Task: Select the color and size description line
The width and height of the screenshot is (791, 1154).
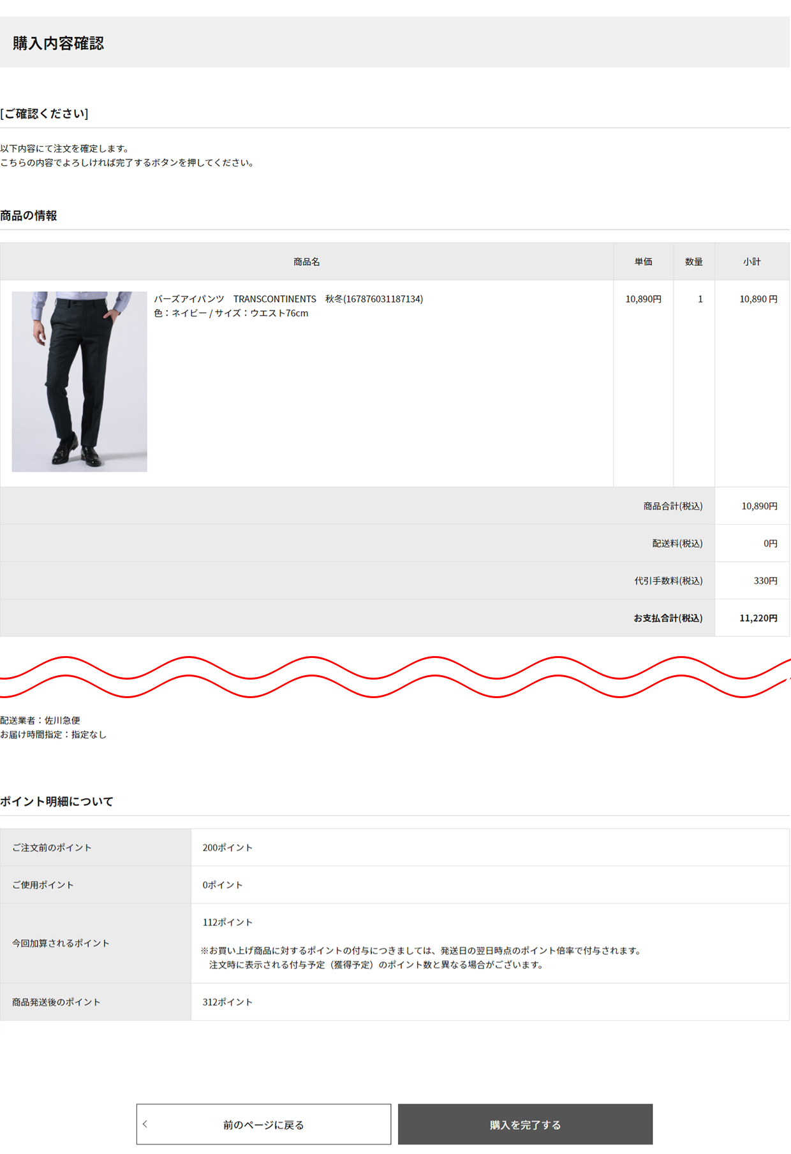Action: point(231,313)
